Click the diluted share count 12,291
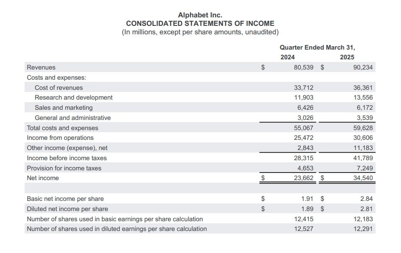 (363, 229)
